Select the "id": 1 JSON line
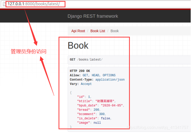 click(84, 97)
